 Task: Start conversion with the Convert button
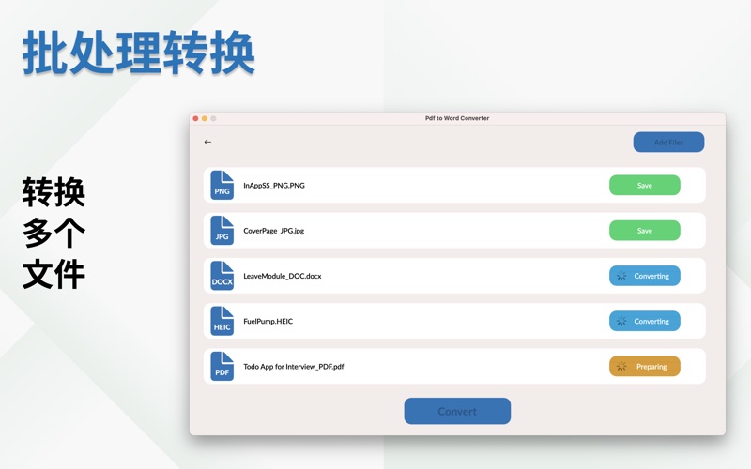pos(457,411)
